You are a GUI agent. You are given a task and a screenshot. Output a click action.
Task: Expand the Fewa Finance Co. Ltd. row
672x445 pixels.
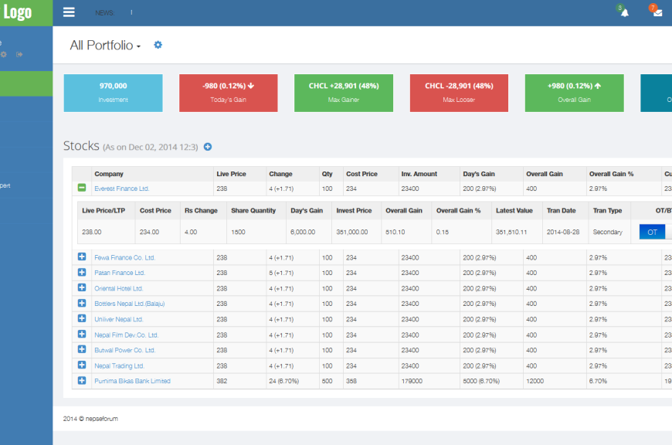82,257
